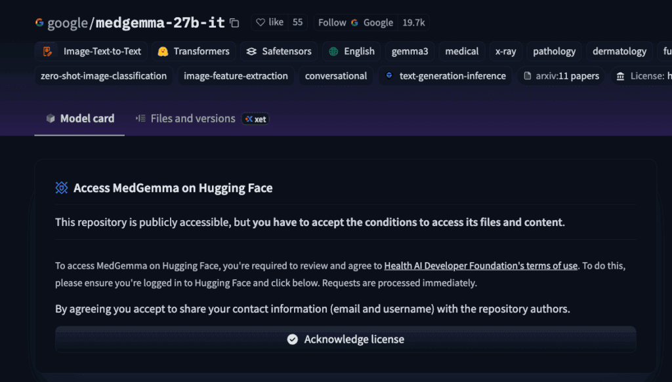Viewport: 672px width, 382px height.
Task: Click the Model card cube icon
Action: 51,119
